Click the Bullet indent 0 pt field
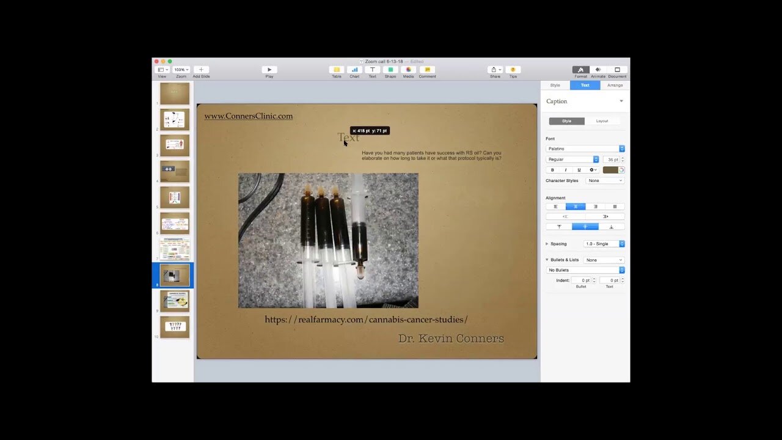The image size is (782, 440). [x=581, y=280]
